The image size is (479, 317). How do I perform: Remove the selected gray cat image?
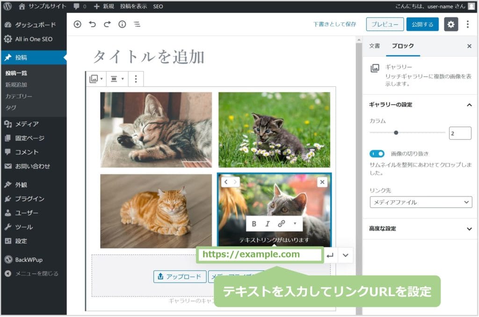(322, 182)
